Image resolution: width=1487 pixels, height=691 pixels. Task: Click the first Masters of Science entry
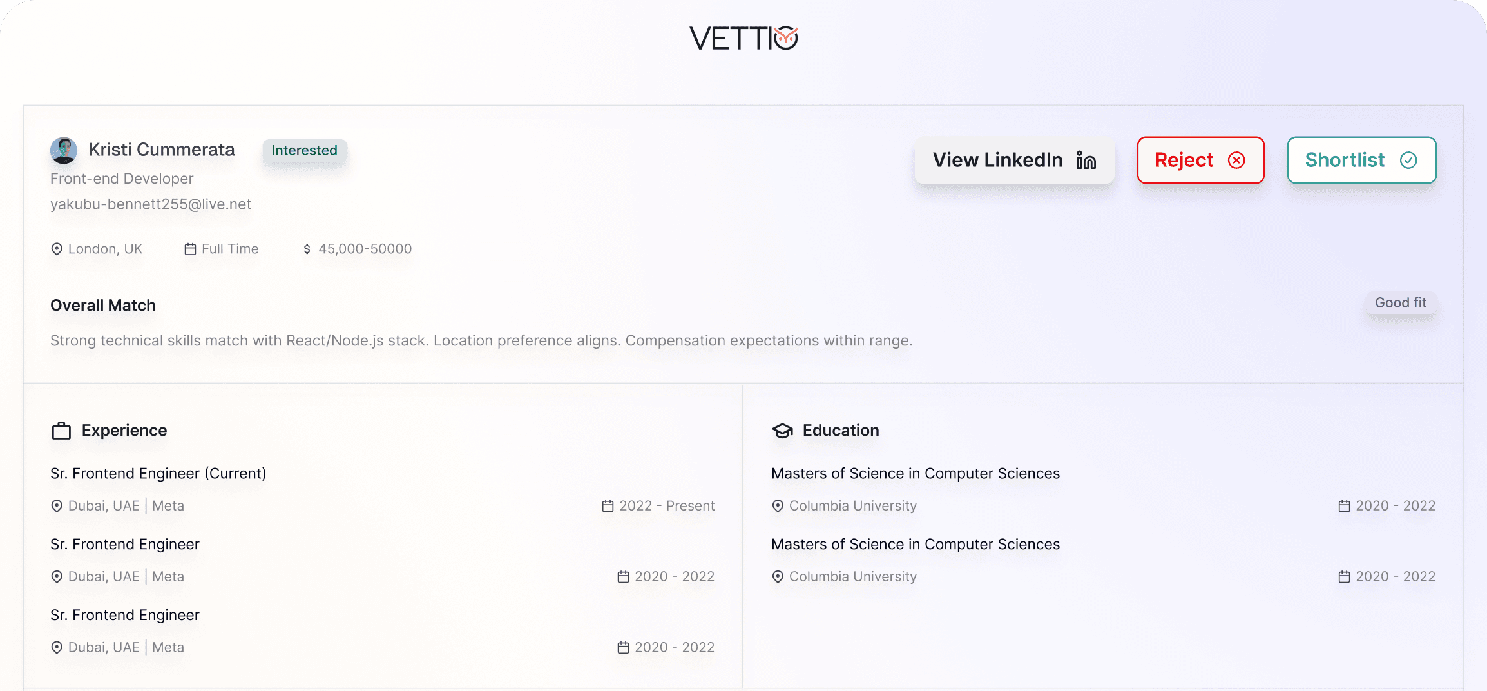click(915, 474)
